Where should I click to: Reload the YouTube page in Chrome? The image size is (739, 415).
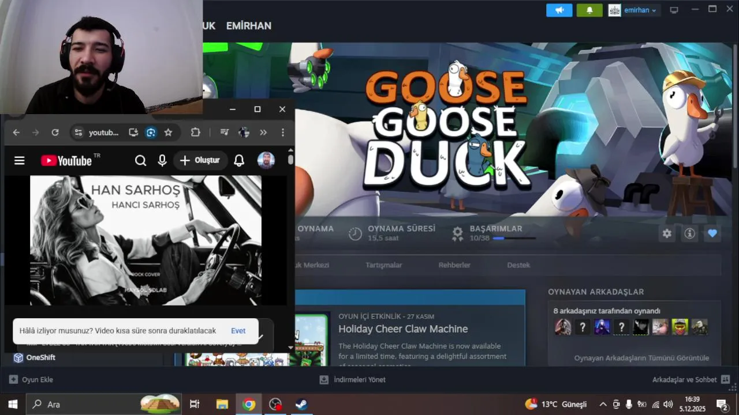pos(55,133)
